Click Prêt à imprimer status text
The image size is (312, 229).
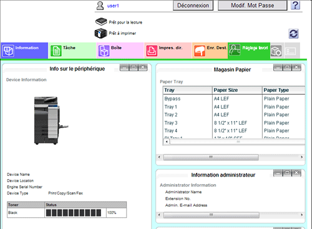(x=122, y=33)
